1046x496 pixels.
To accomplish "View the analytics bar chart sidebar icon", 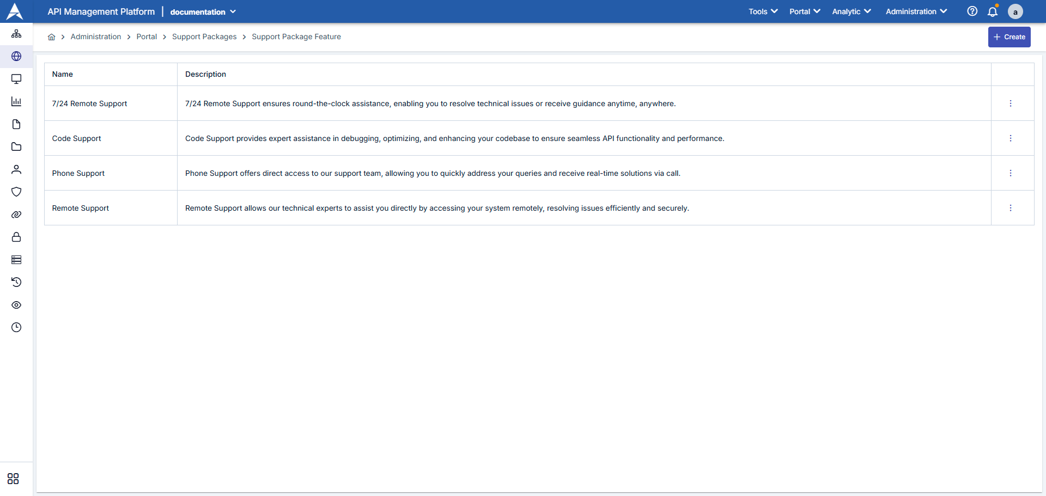I will coord(16,101).
